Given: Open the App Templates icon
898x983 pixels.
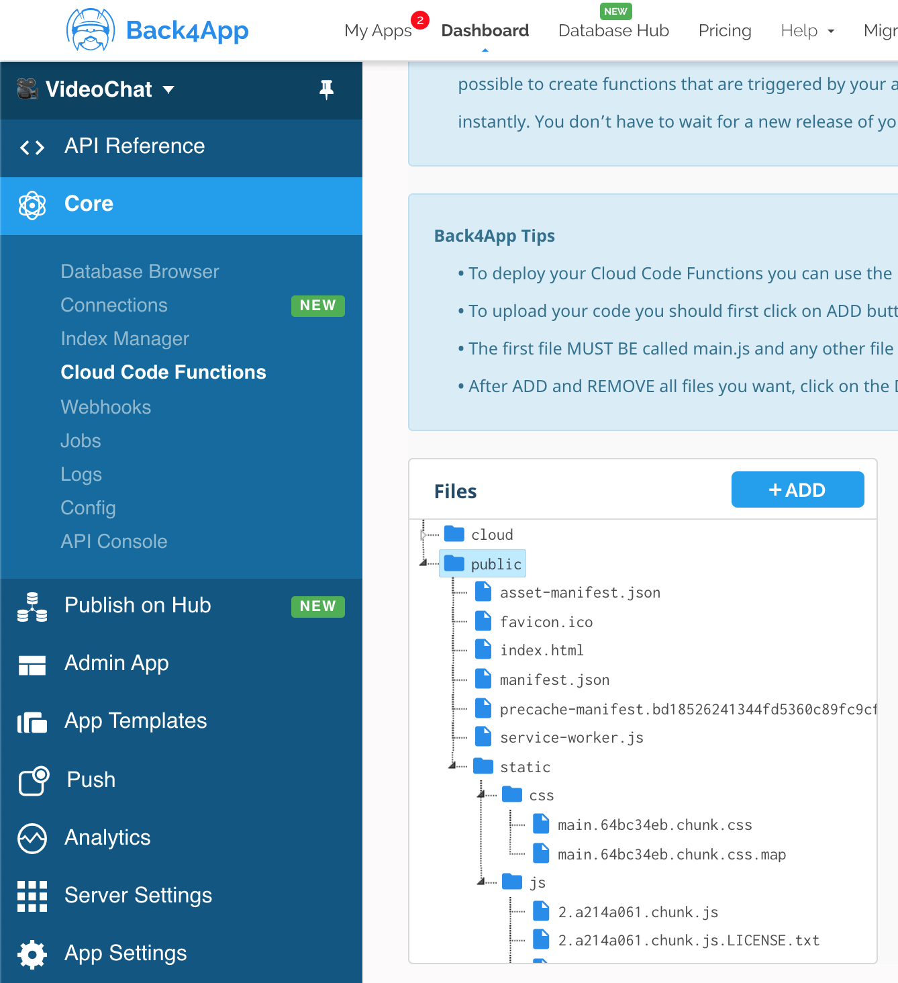Looking at the screenshot, I should [32, 722].
